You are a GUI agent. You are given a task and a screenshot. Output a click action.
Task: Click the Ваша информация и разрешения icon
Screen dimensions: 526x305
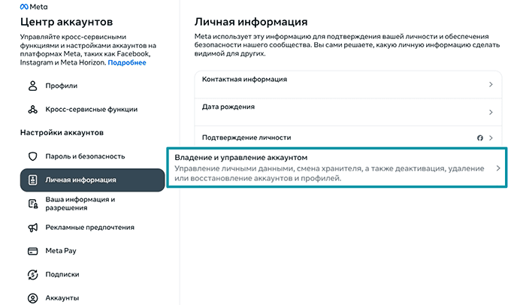click(32, 204)
